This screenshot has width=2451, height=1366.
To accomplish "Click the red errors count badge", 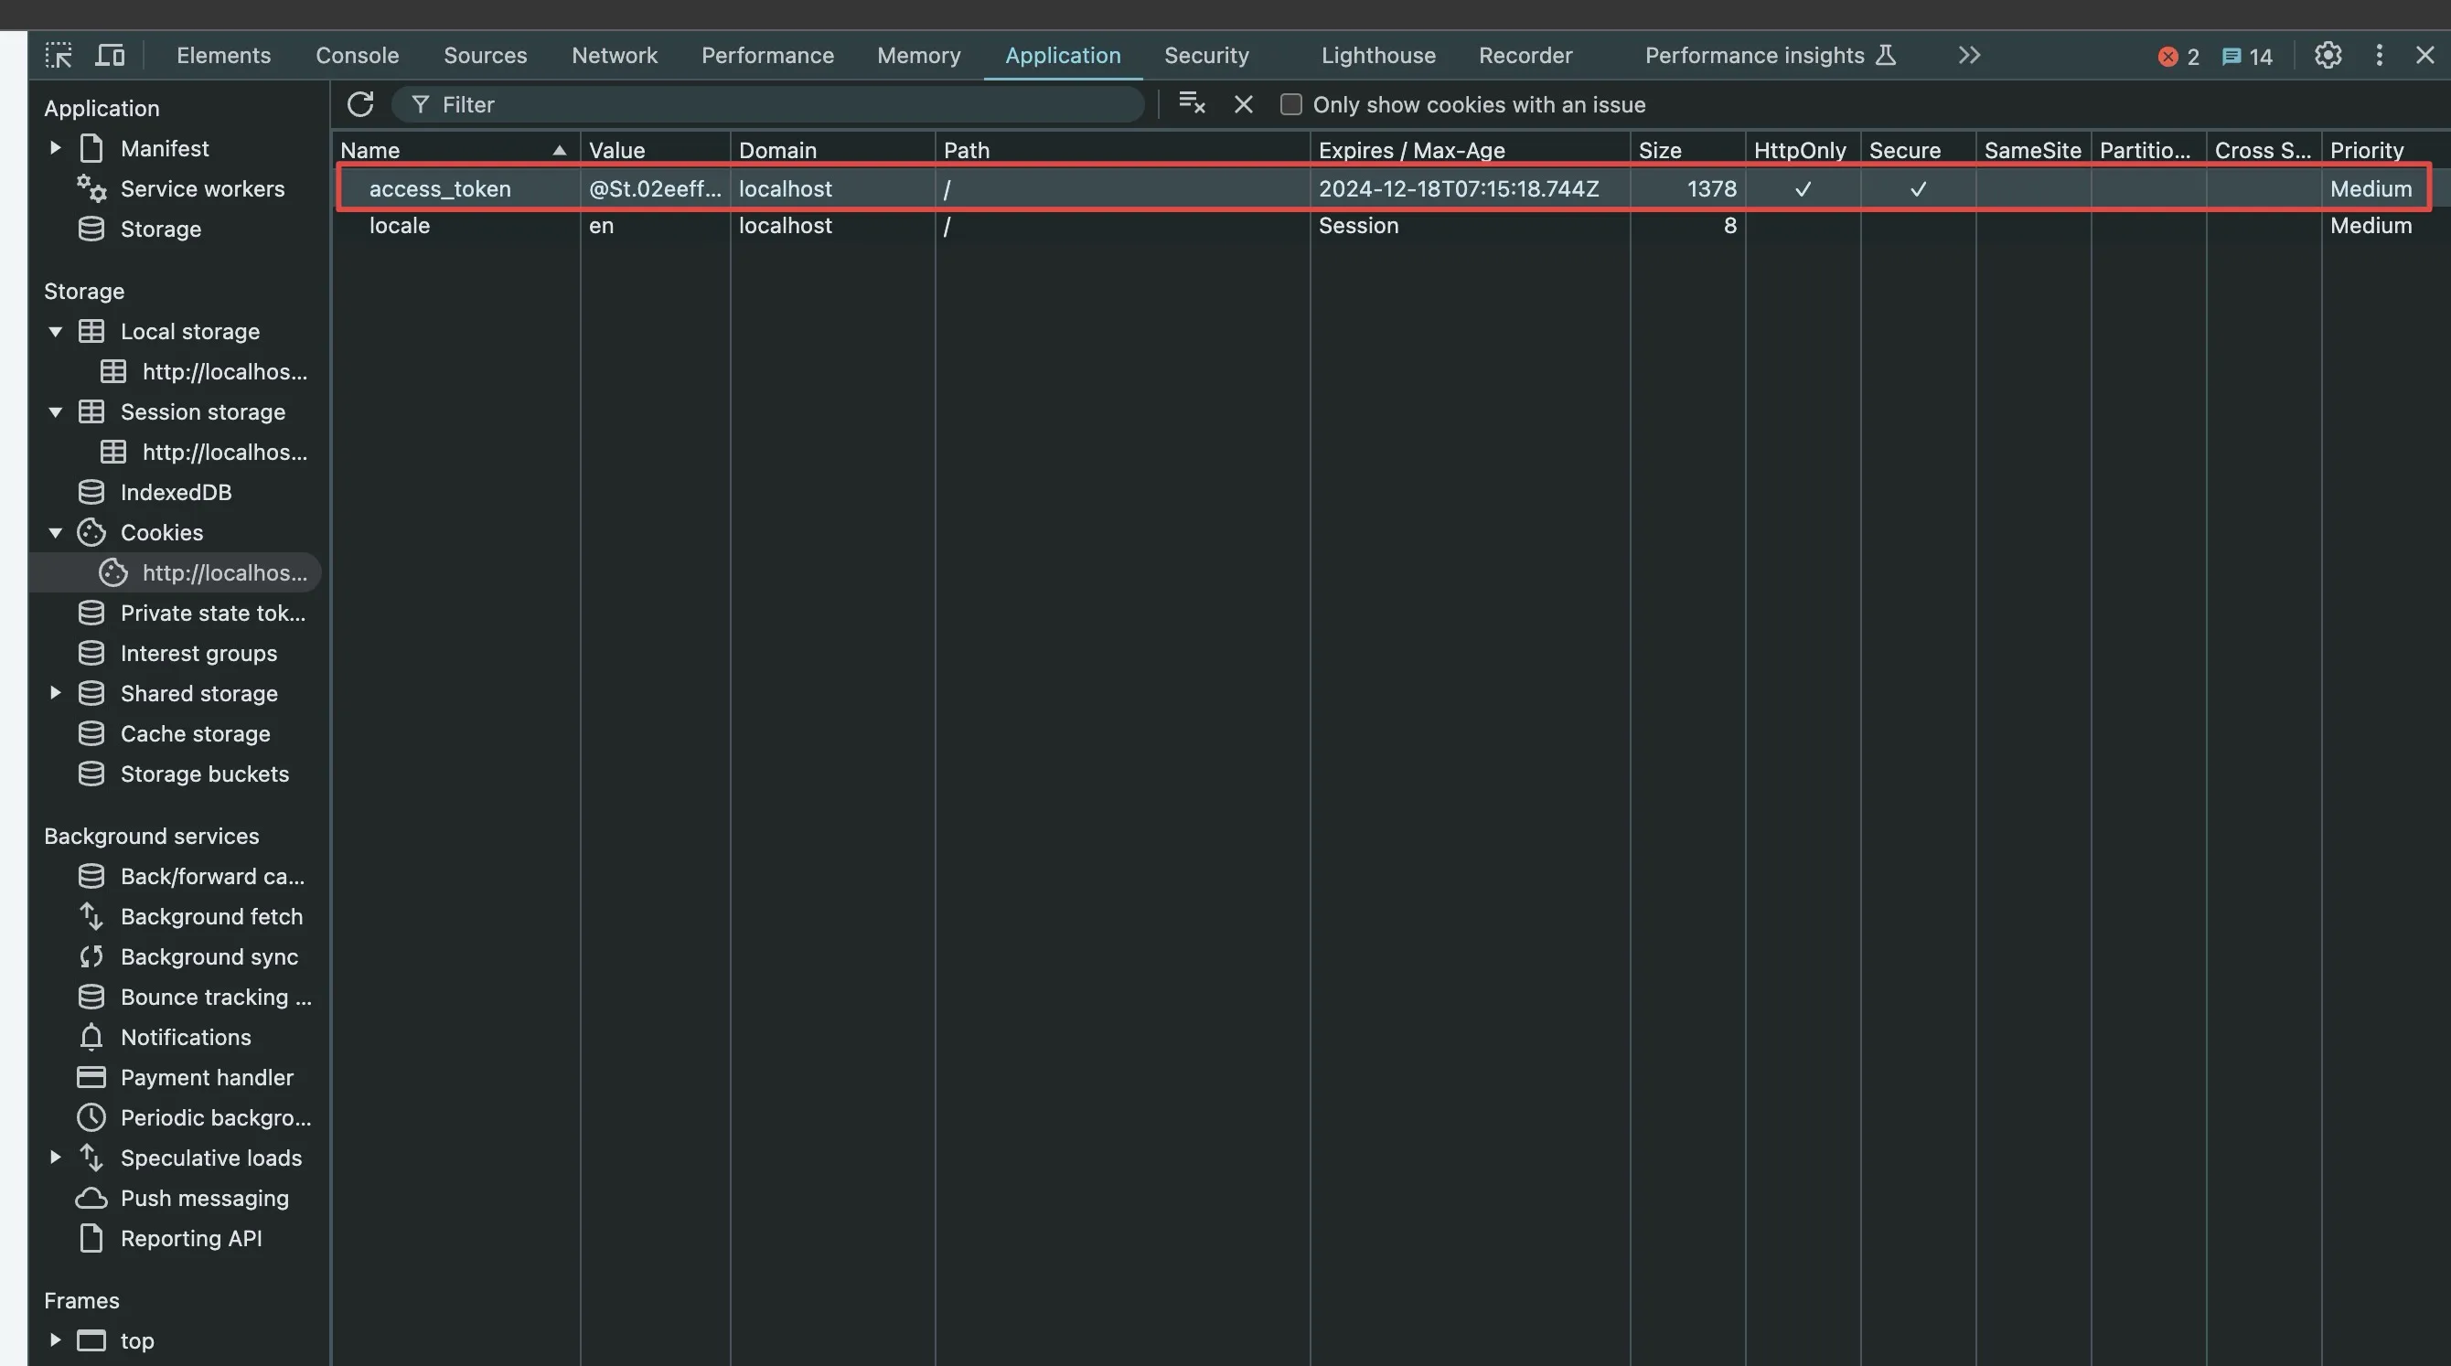I will (2178, 56).
